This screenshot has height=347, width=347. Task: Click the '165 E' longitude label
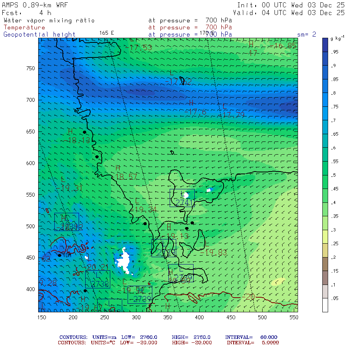(x=106, y=33)
